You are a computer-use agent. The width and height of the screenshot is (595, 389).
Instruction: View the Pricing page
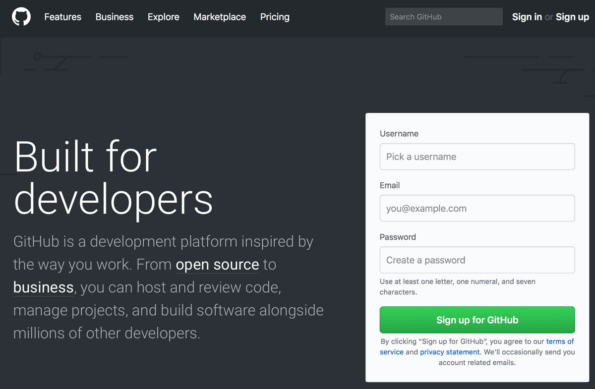[275, 17]
